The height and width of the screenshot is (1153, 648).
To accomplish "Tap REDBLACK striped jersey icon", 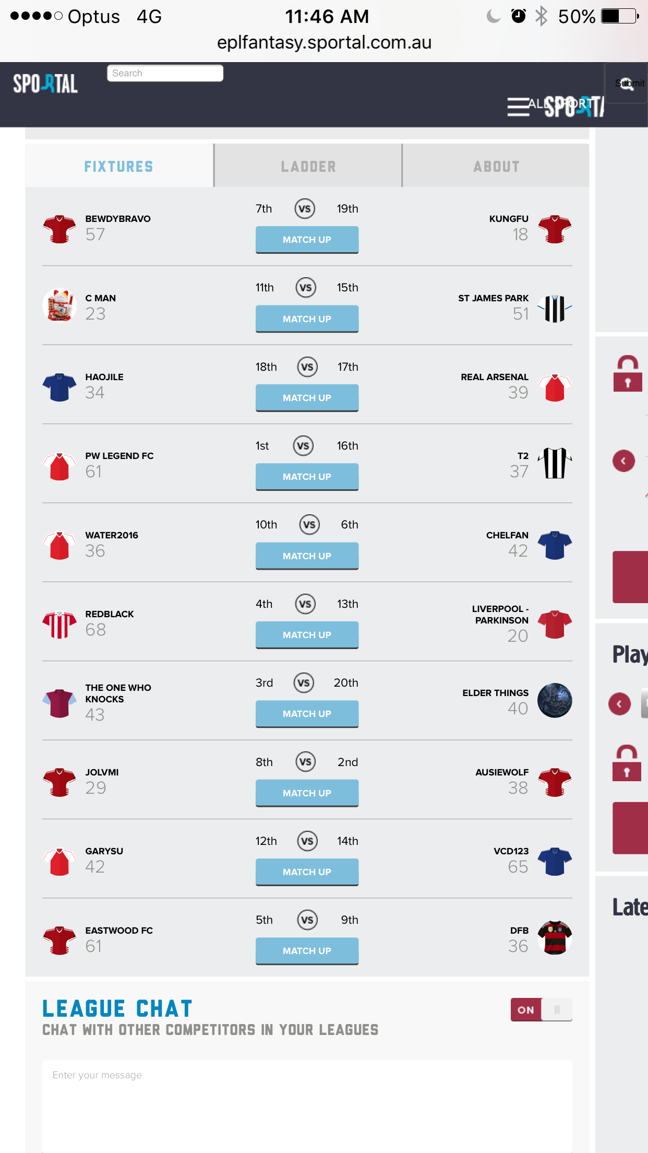I will [59, 625].
